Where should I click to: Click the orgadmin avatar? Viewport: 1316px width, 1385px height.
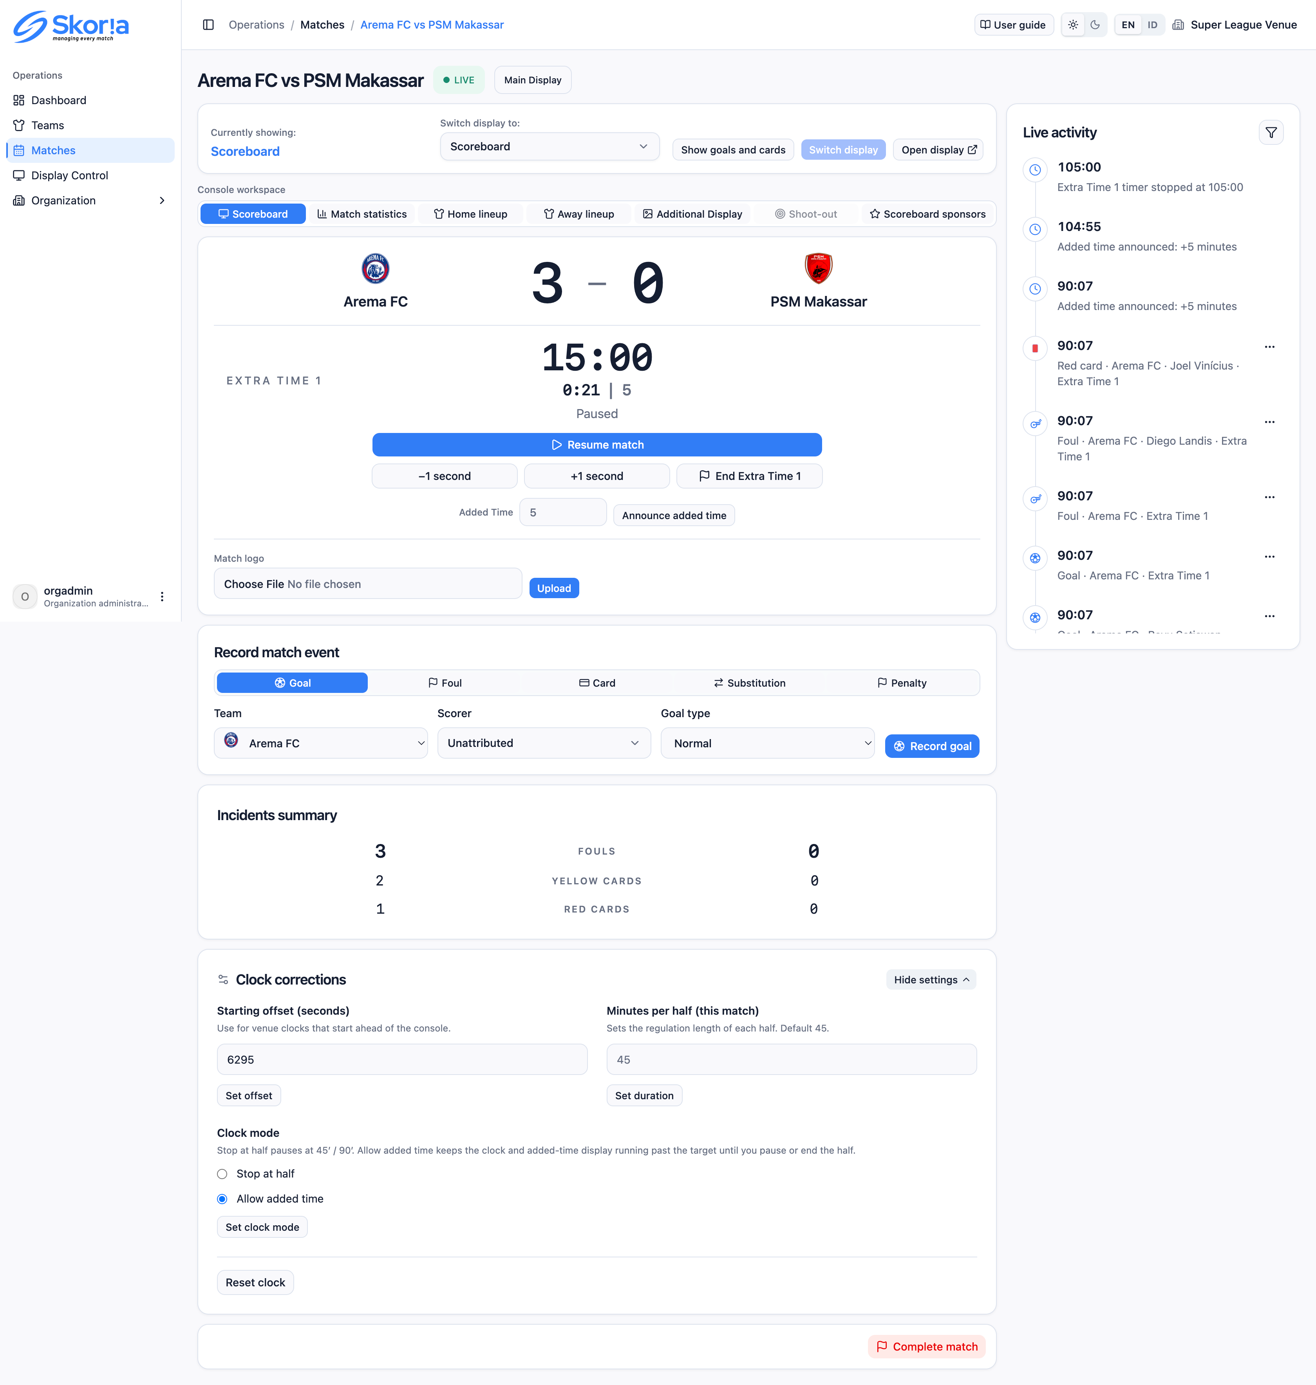tap(25, 597)
